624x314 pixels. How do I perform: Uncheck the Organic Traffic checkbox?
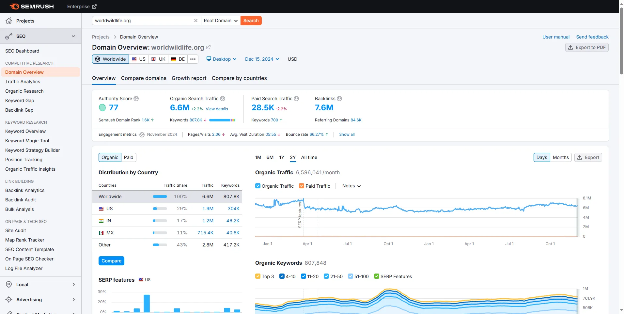[x=258, y=186]
